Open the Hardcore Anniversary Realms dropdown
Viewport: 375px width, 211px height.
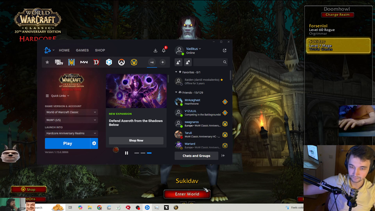pyautogui.click(x=71, y=133)
